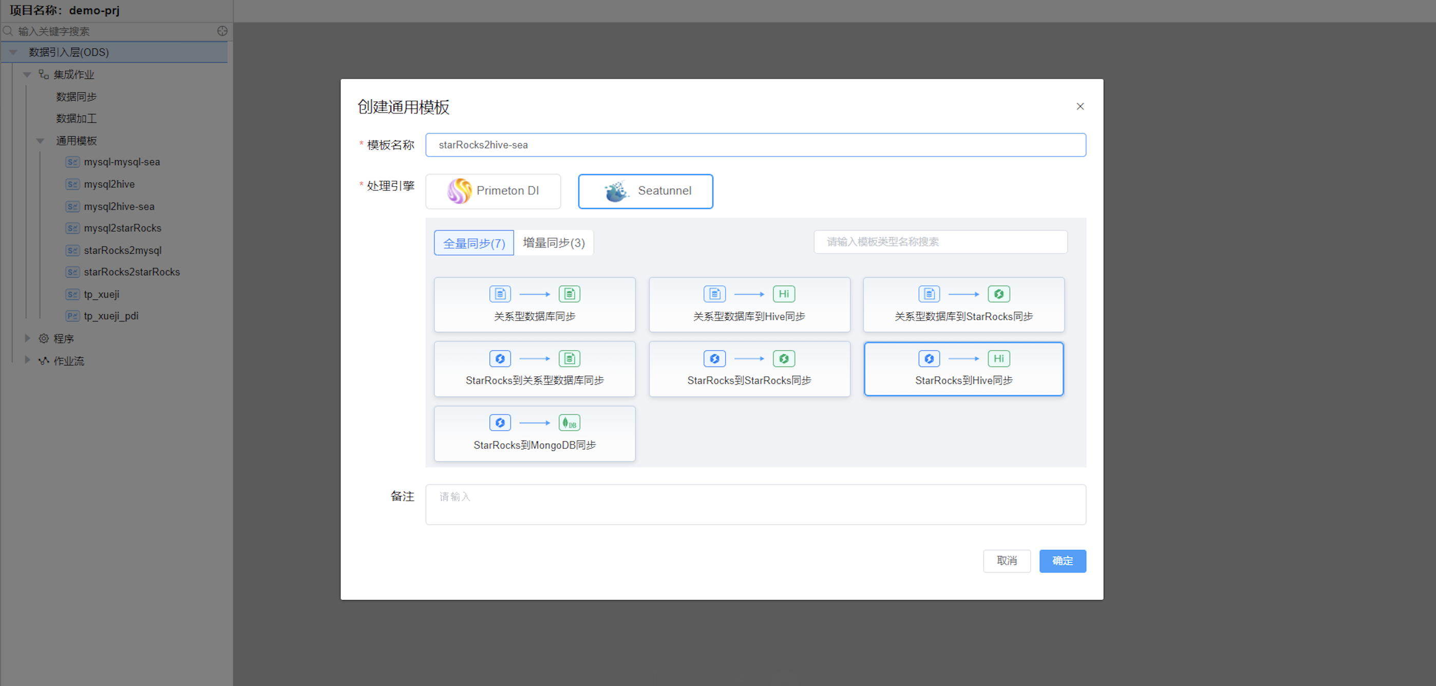Collapse the 集成作业 tree node
The height and width of the screenshot is (686, 1436).
tap(27, 74)
